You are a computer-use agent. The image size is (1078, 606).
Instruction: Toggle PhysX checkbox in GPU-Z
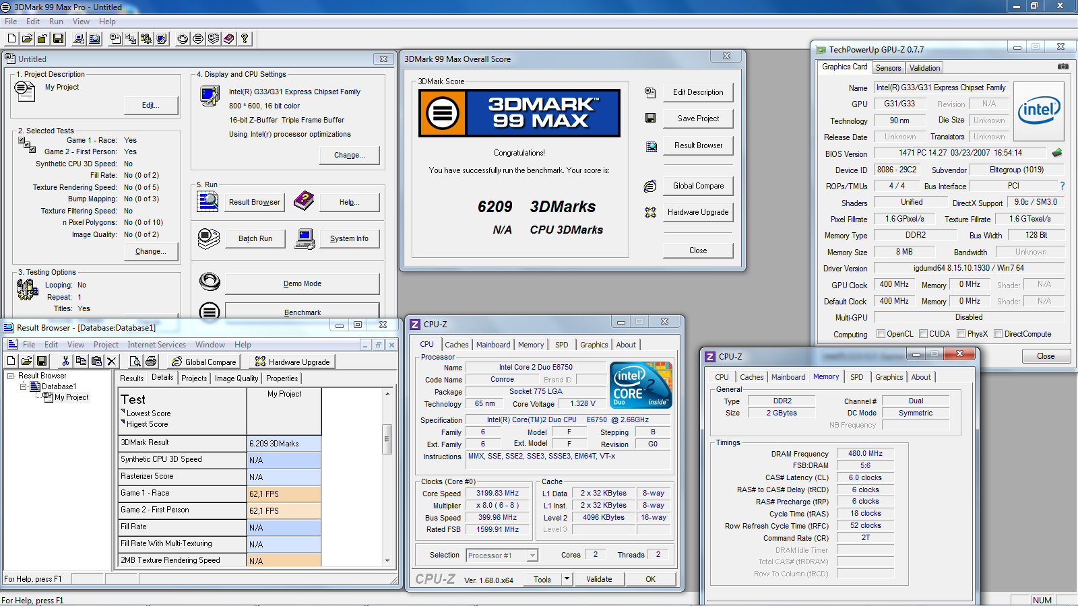pyautogui.click(x=961, y=334)
